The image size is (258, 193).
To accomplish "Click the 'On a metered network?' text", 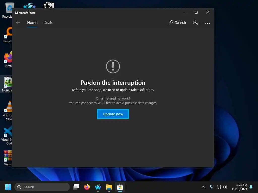I will (x=113, y=98).
